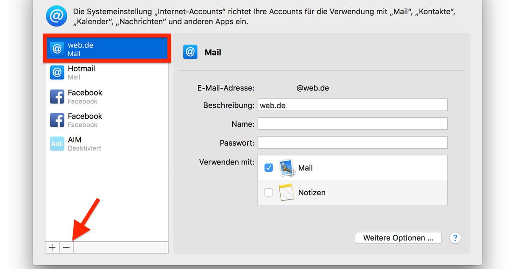Click the Beschreibung text field showing web.de
The image size is (515, 269).
[x=352, y=105]
